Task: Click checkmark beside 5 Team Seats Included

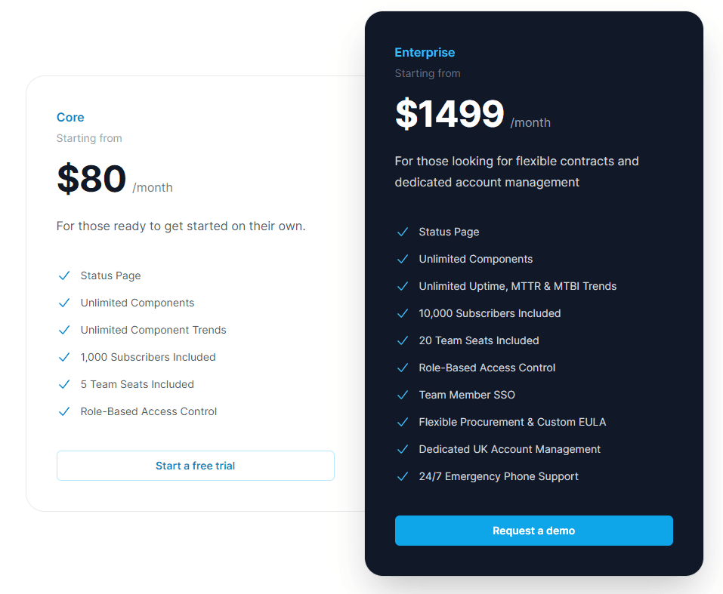Action: click(x=64, y=384)
